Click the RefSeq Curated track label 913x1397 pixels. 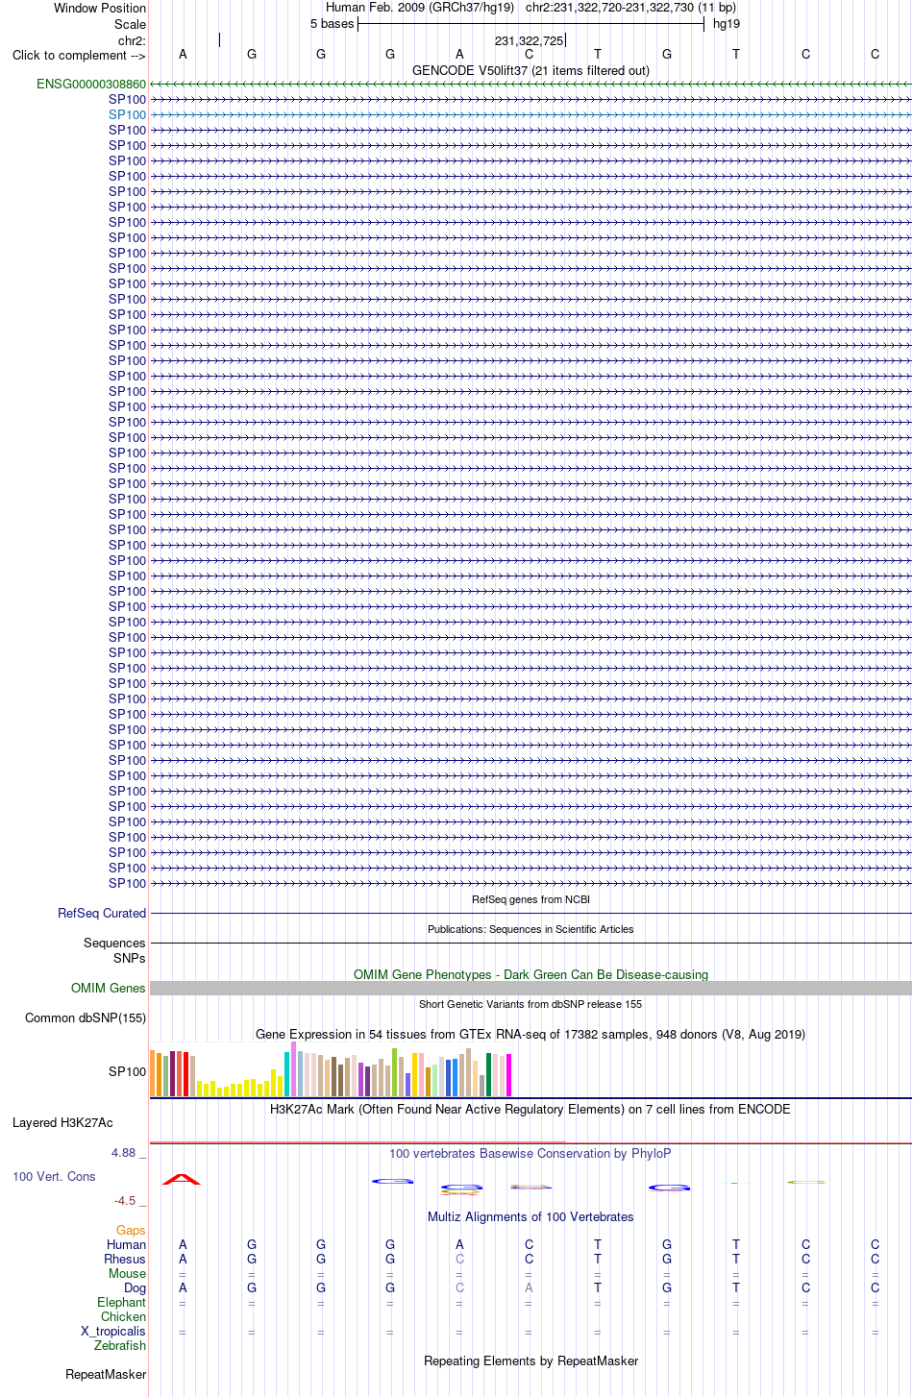102,914
